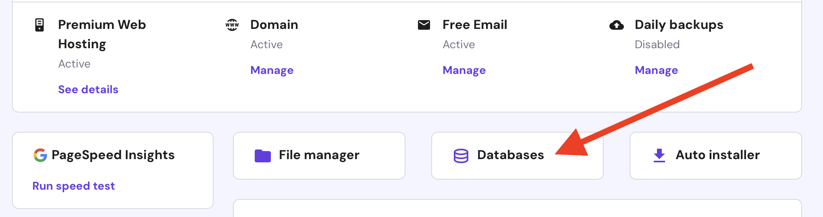Click the Premium Web Hosting title
823x217 pixels.
(x=102, y=34)
